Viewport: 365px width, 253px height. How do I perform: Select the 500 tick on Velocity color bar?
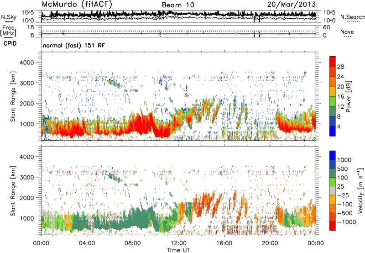click(343, 169)
